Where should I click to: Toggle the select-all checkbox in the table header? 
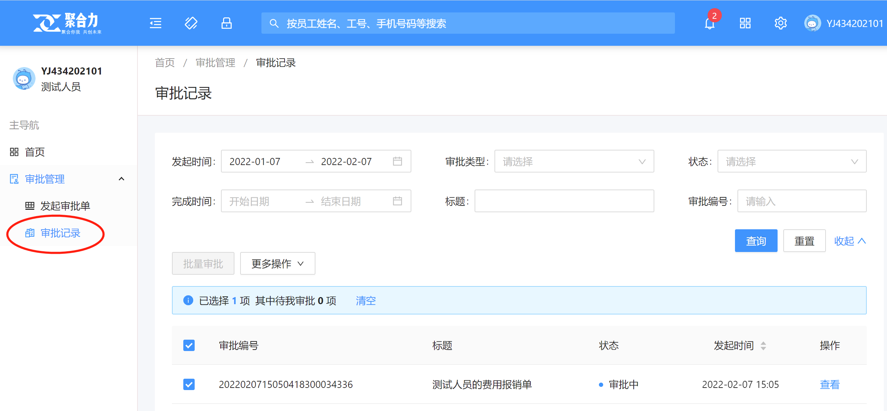coord(189,345)
